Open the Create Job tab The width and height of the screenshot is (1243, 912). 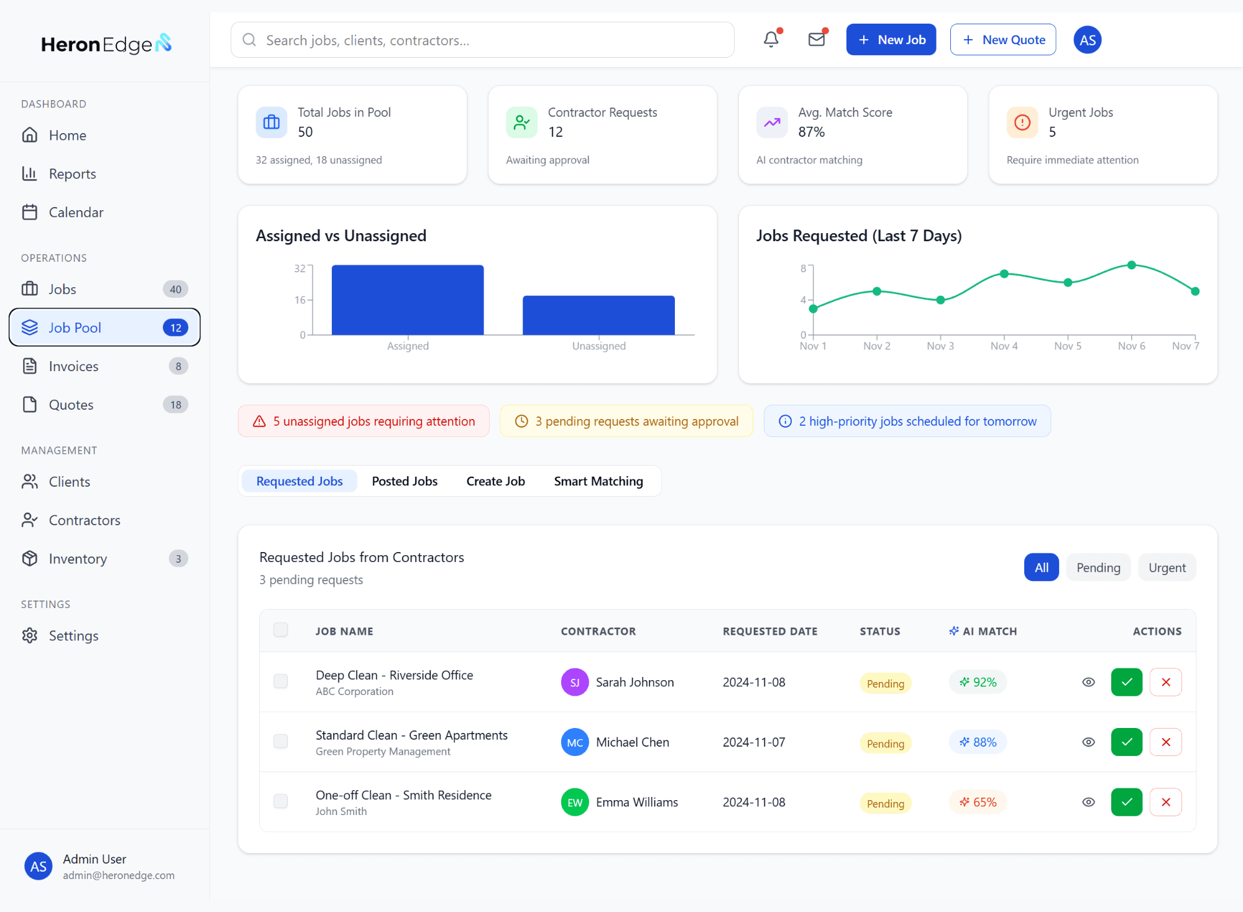[x=495, y=481]
